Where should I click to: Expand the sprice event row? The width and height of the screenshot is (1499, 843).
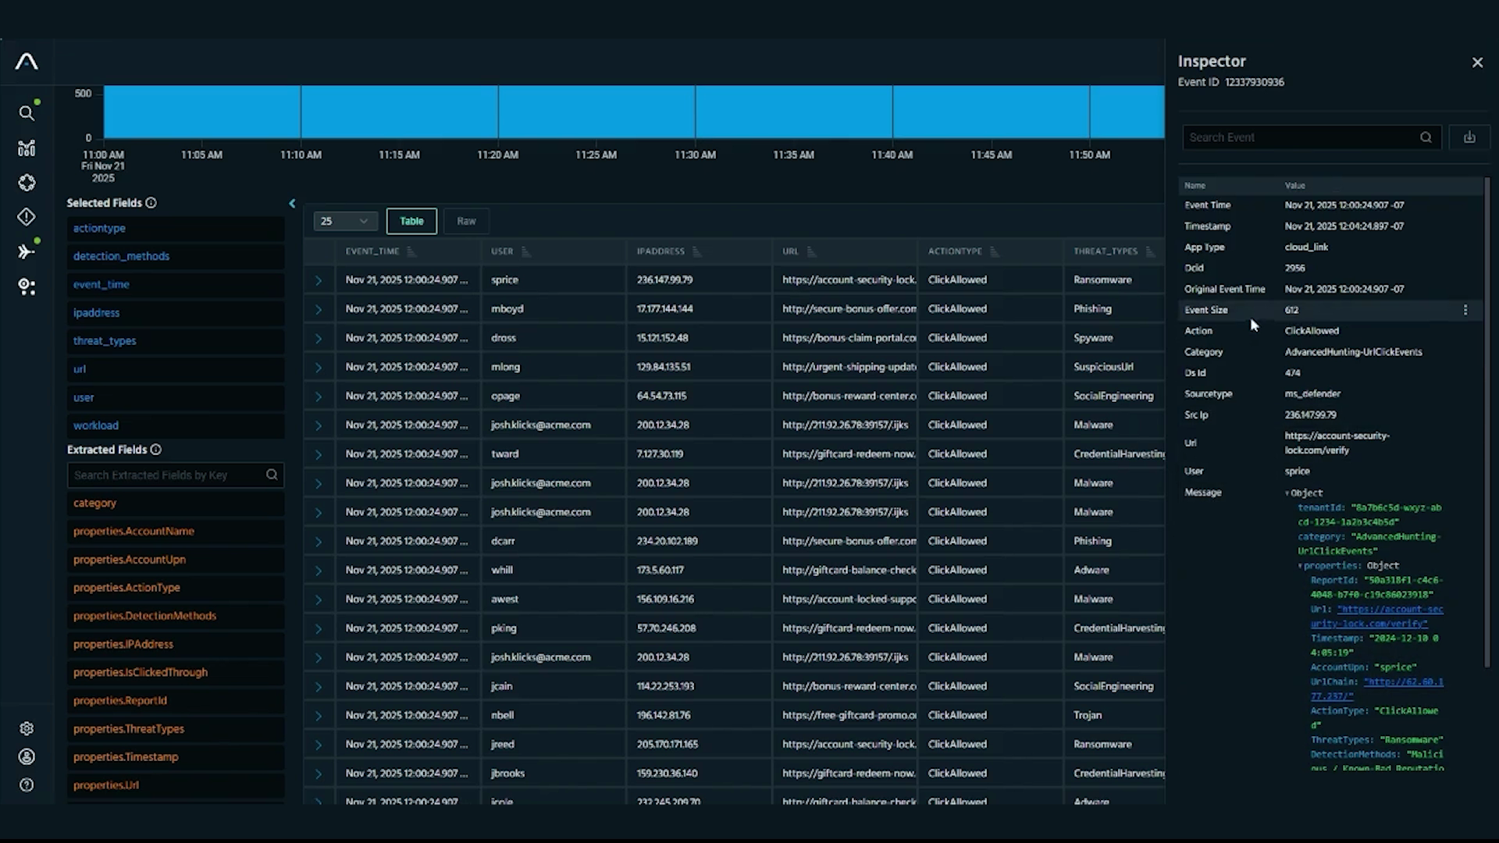pyautogui.click(x=319, y=280)
